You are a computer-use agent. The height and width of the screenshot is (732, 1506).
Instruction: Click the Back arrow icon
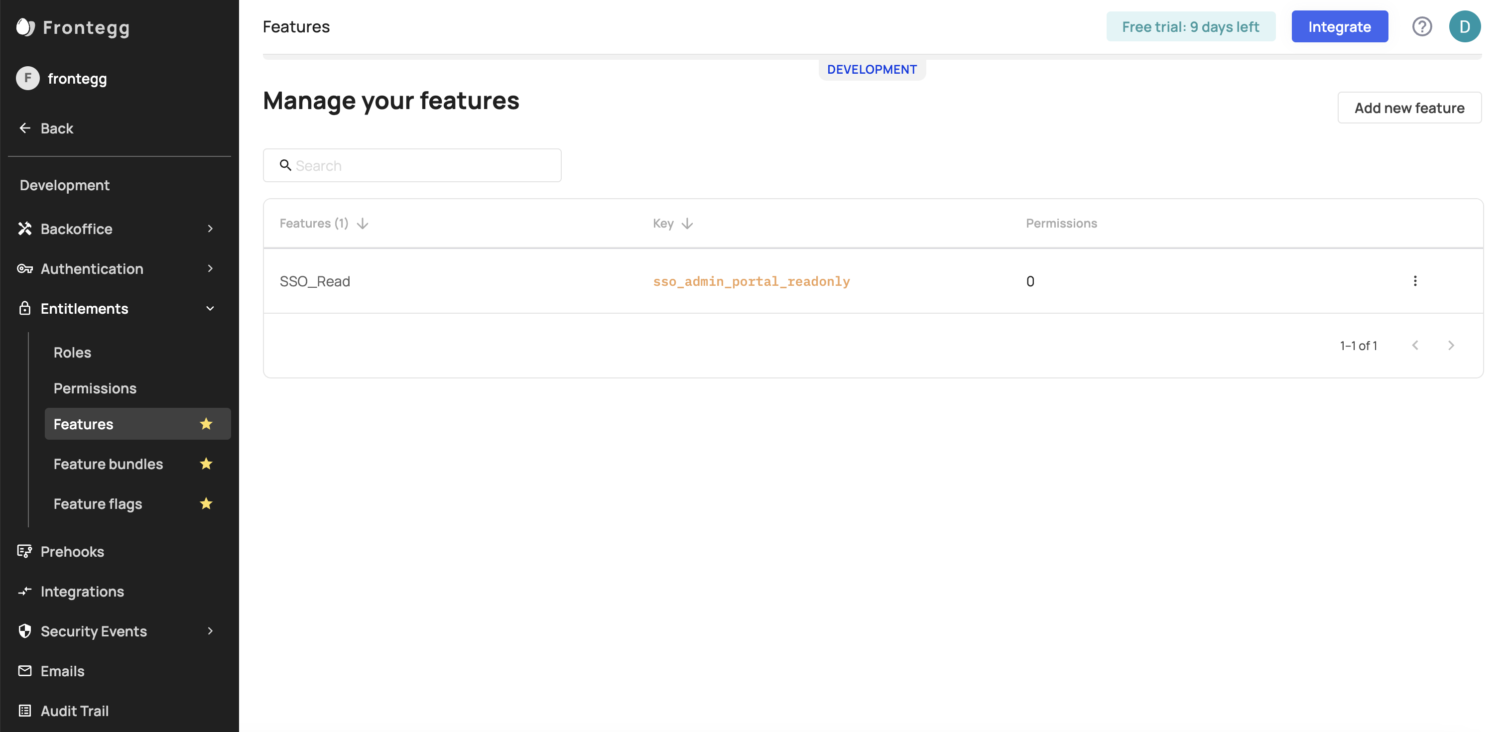tap(25, 128)
